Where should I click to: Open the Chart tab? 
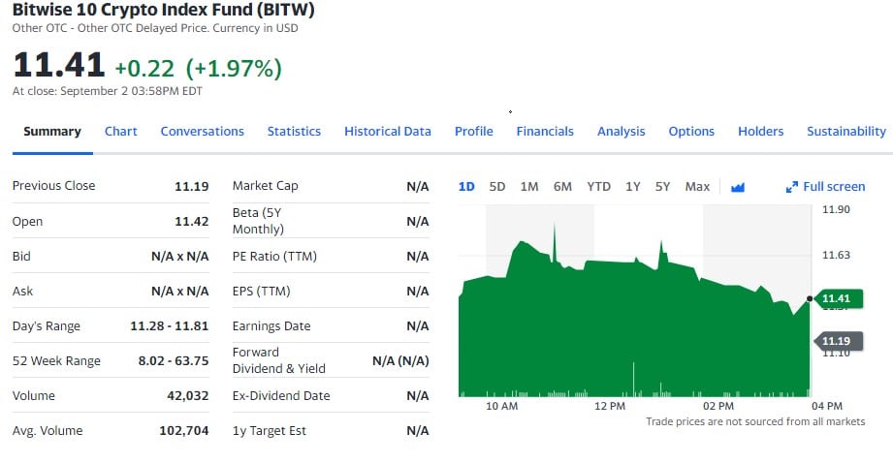pos(121,132)
